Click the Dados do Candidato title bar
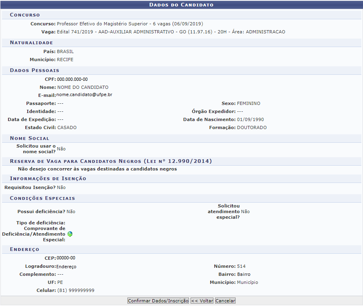The height and width of the screenshot is (306, 363). click(x=181, y=5)
